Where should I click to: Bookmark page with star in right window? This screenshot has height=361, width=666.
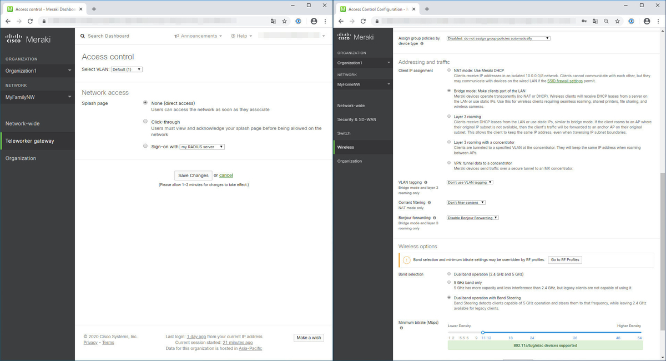(617, 21)
